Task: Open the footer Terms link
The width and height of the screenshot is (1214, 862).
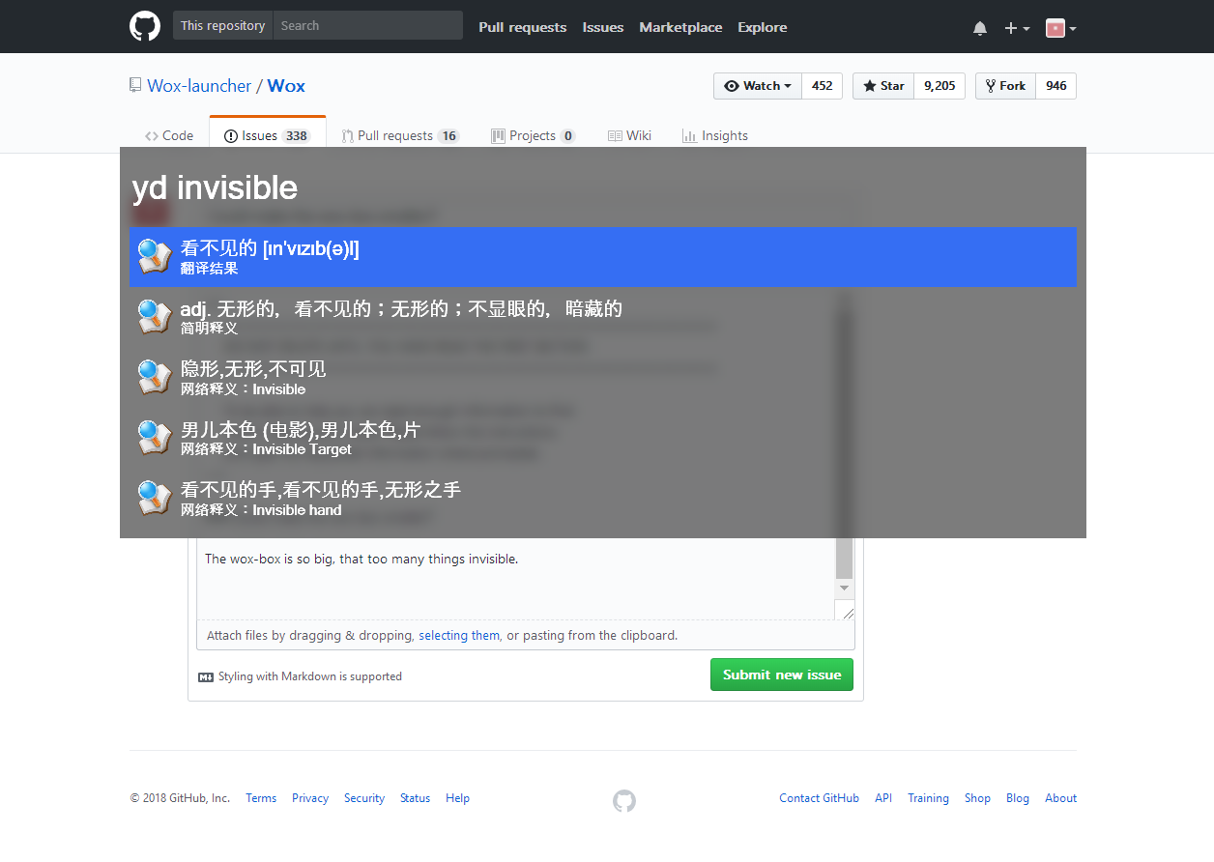Action: (x=261, y=798)
